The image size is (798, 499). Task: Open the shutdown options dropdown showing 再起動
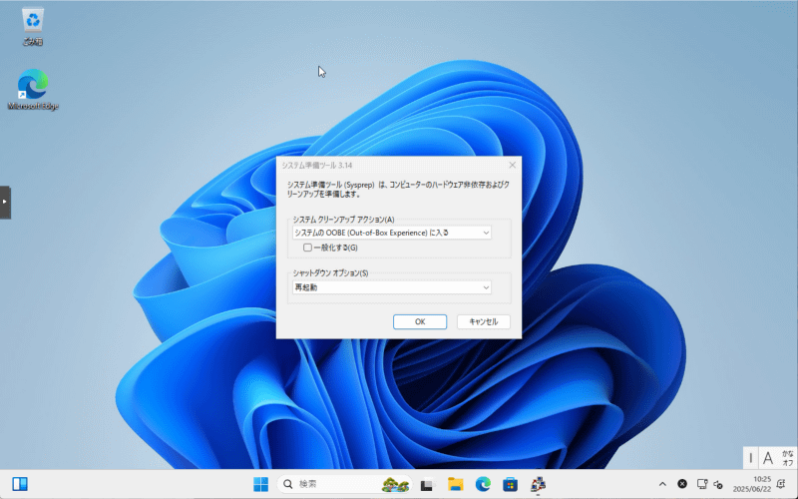click(x=392, y=287)
